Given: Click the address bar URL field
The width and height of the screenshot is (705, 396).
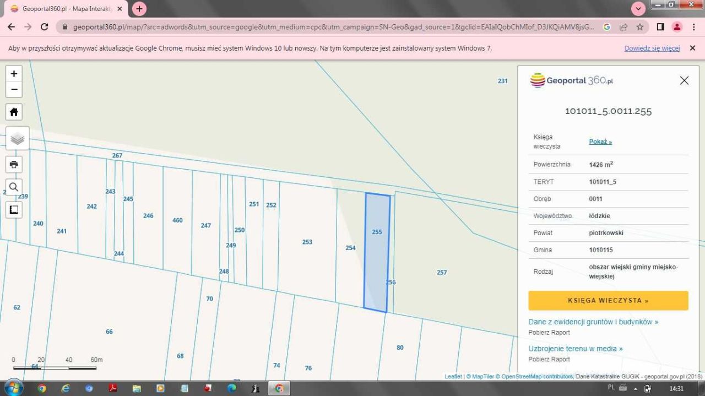Looking at the screenshot, I should click(330, 27).
